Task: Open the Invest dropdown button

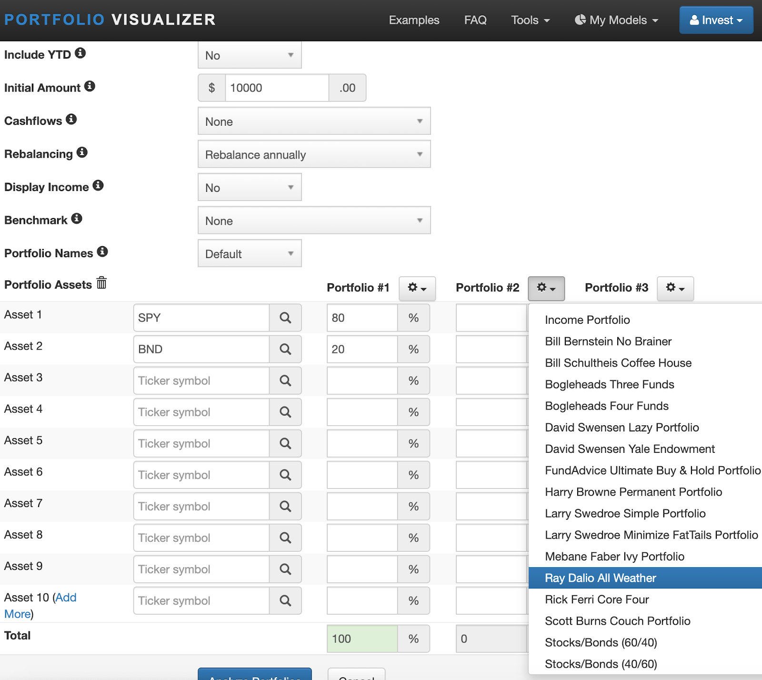Action: pyautogui.click(x=716, y=20)
